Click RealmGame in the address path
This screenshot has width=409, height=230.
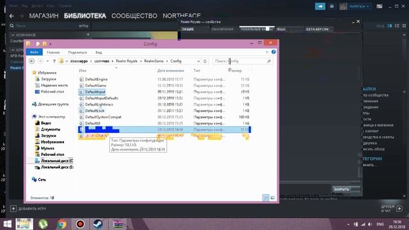coord(153,61)
